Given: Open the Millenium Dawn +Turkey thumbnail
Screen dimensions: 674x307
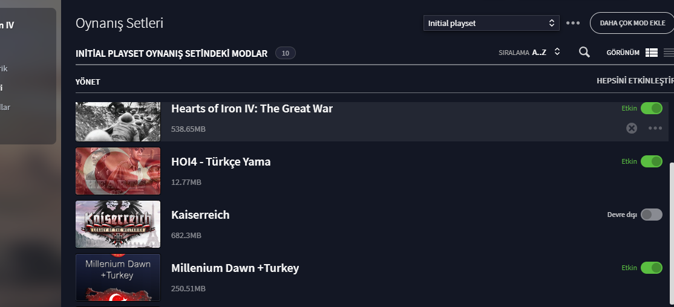Looking at the screenshot, I should (x=118, y=277).
